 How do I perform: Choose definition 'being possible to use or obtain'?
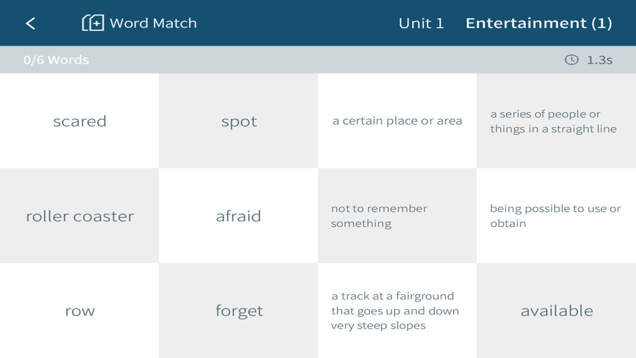(556, 216)
